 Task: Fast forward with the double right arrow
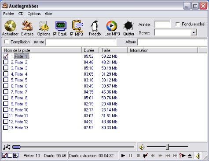click(160, 156)
